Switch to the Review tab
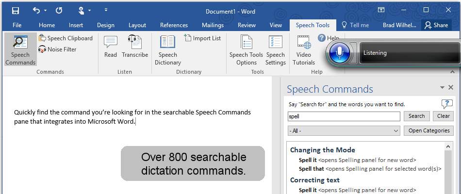The height and width of the screenshot is (194, 461). tap(247, 25)
